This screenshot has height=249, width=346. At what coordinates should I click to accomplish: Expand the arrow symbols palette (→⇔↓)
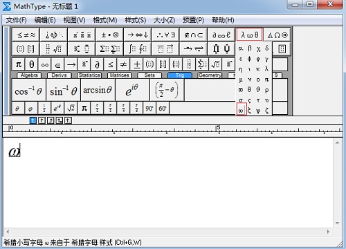coord(138,35)
